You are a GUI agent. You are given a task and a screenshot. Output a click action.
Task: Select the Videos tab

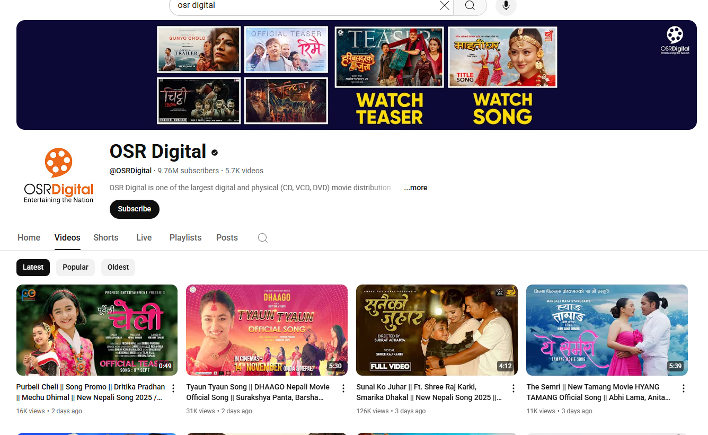67,238
